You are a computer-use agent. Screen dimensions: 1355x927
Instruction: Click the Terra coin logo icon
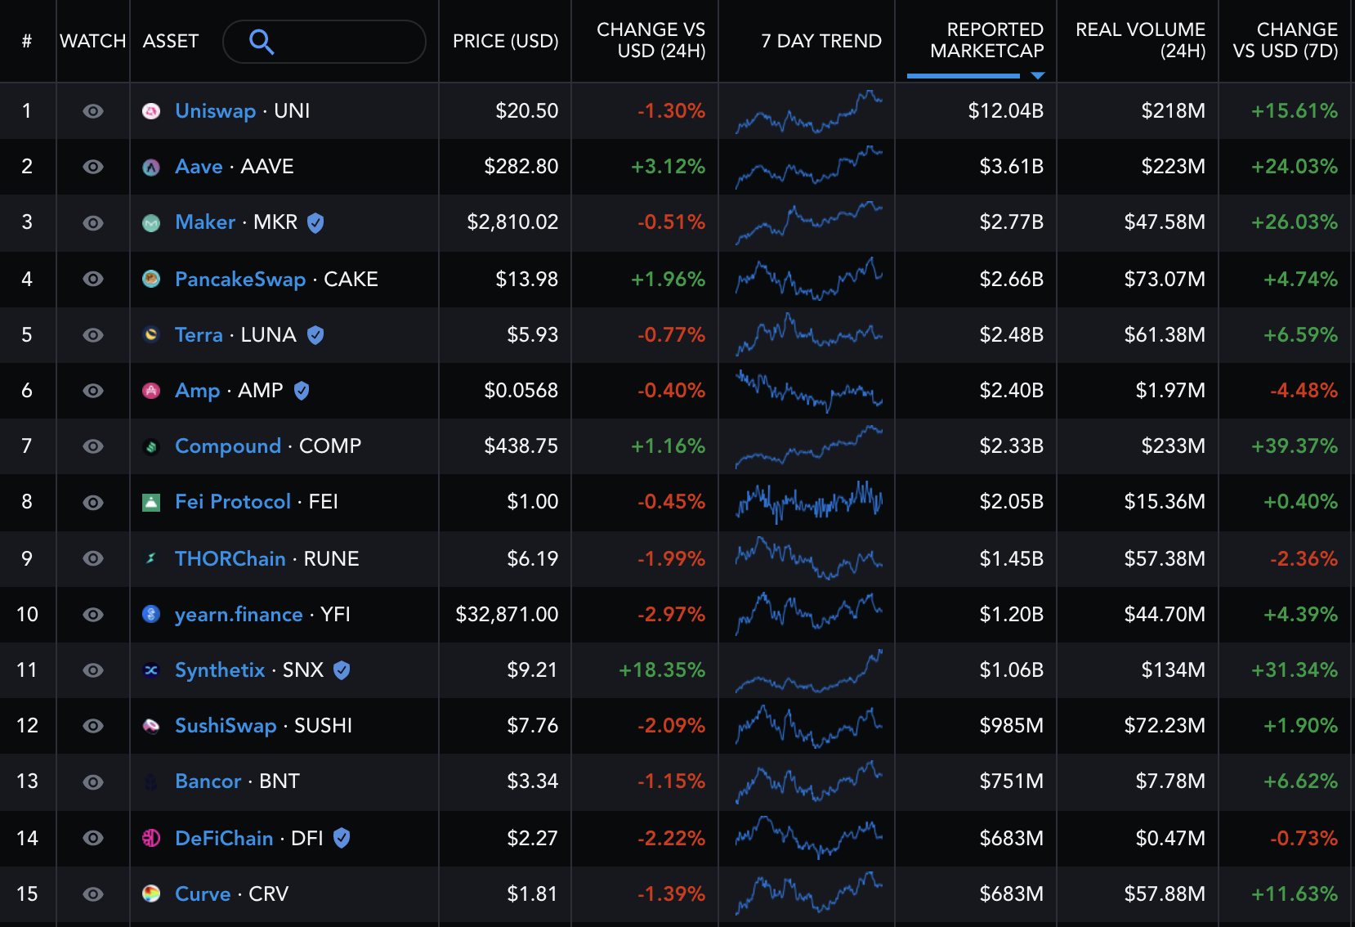click(151, 334)
